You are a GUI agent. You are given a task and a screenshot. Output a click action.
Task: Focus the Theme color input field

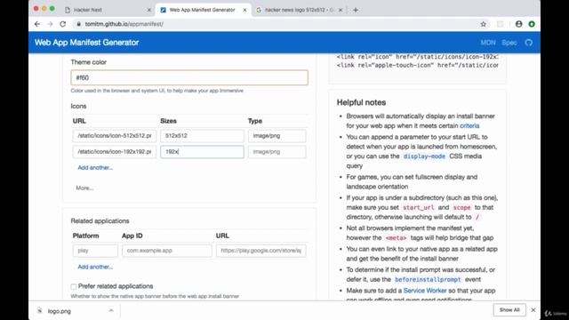[189, 77]
